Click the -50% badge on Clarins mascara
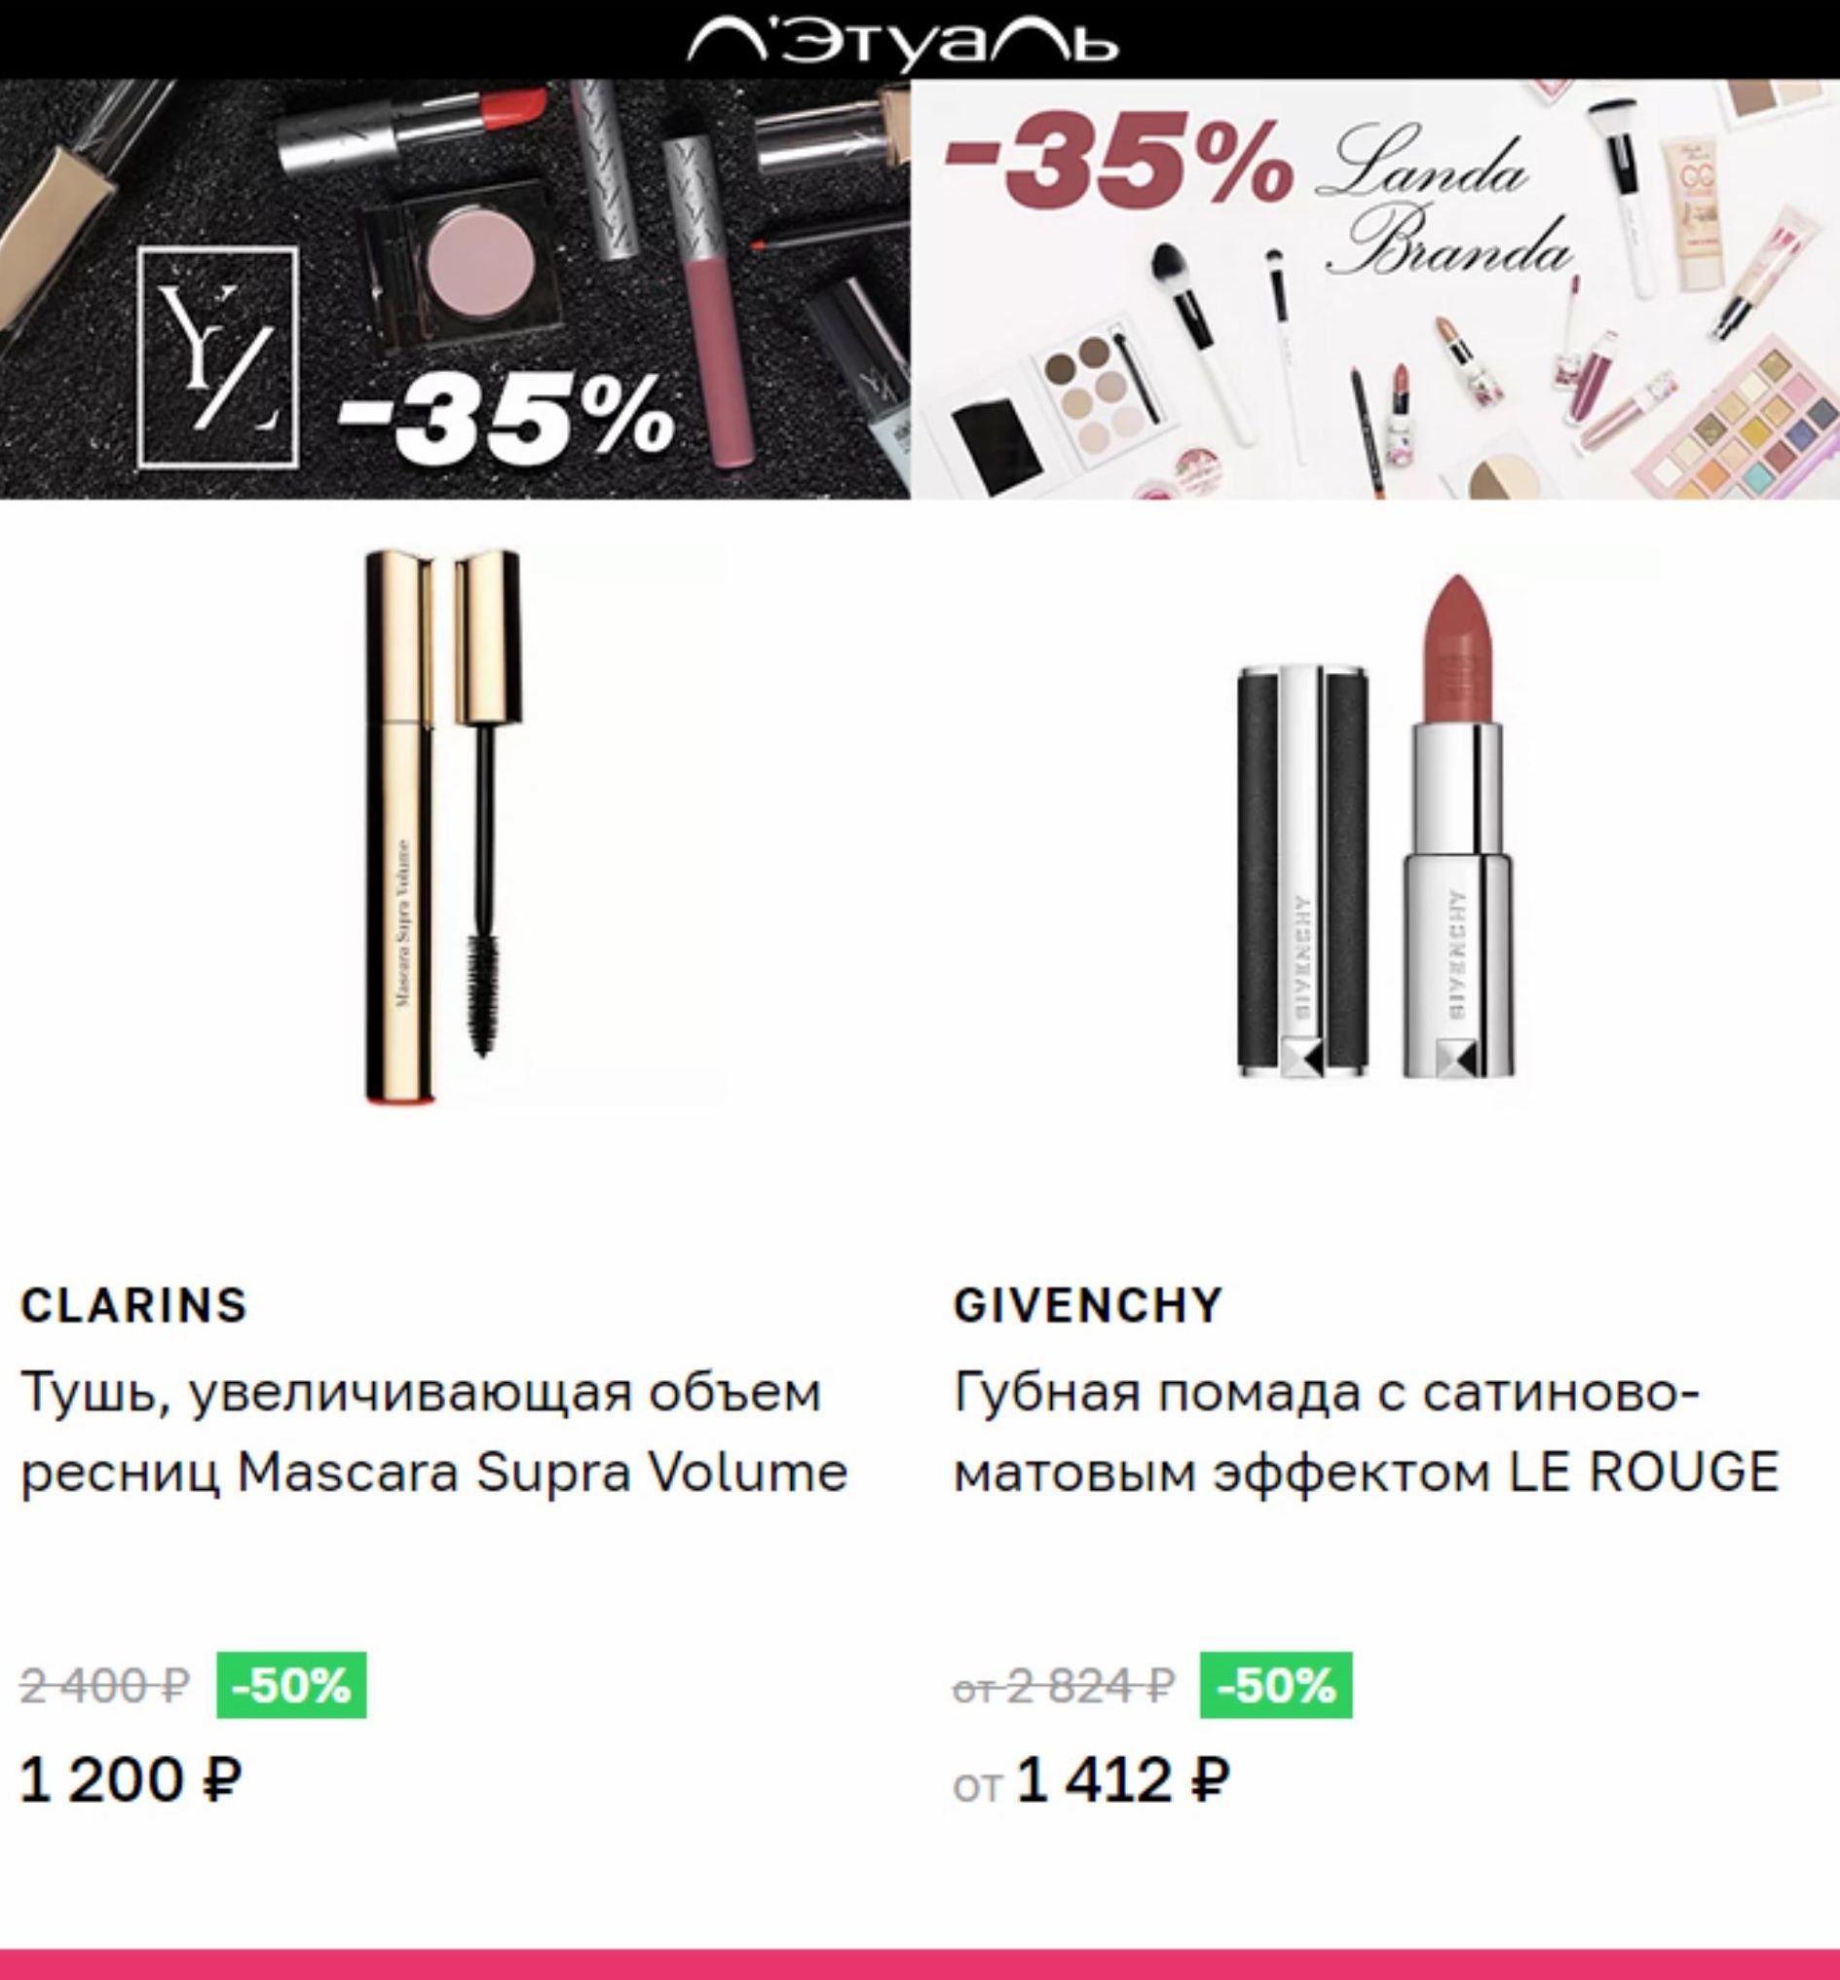This screenshot has height=1980, width=1840. [292, 1685]
